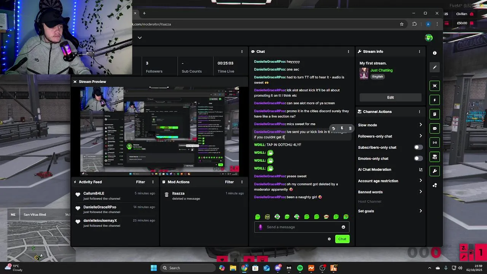Click the chat bubble icon in sidebar
The height and width of the screenshot is (274, 487).
(435, 129)
